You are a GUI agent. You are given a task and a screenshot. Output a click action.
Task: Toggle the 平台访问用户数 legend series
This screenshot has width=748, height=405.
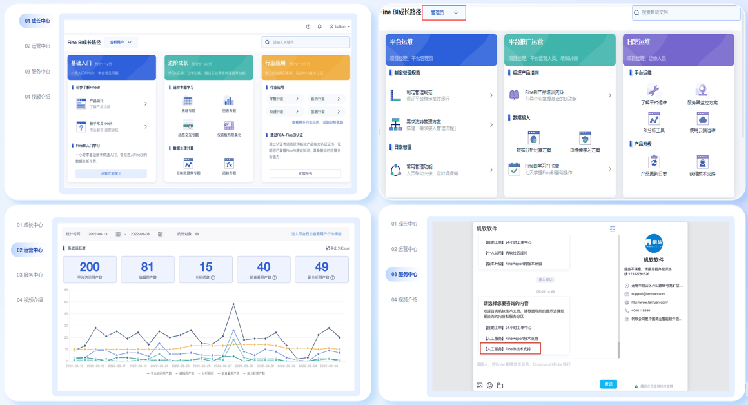pos(159,373)
